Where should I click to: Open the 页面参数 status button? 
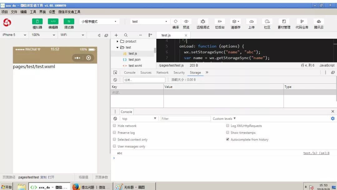pos(101,177)
